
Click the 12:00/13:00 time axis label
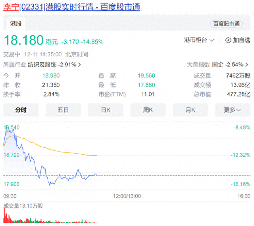pos(127,196)
